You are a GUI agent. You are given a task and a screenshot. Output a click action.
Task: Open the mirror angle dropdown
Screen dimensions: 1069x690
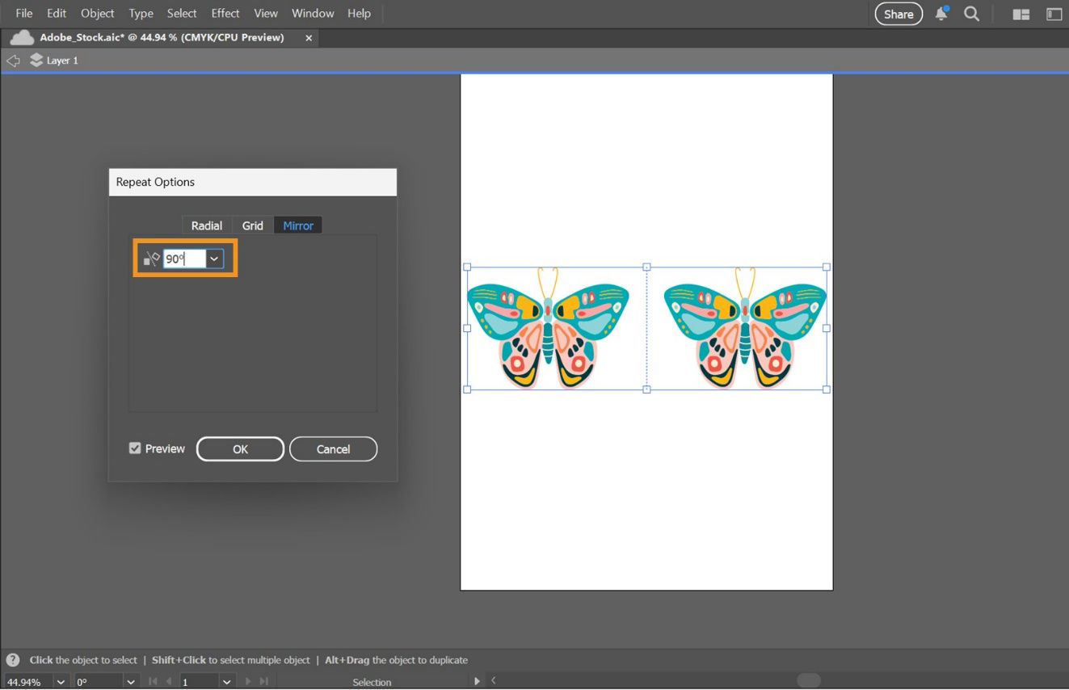[x=213, y=259]
